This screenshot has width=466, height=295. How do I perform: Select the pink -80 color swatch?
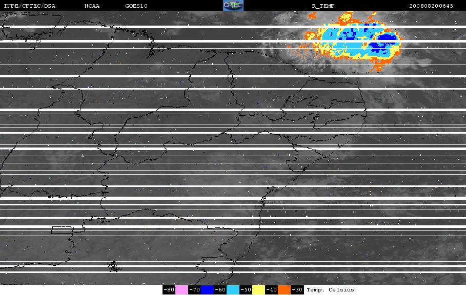click(181, 290)
